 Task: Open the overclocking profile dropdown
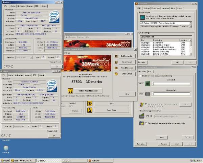click(190, 116)
